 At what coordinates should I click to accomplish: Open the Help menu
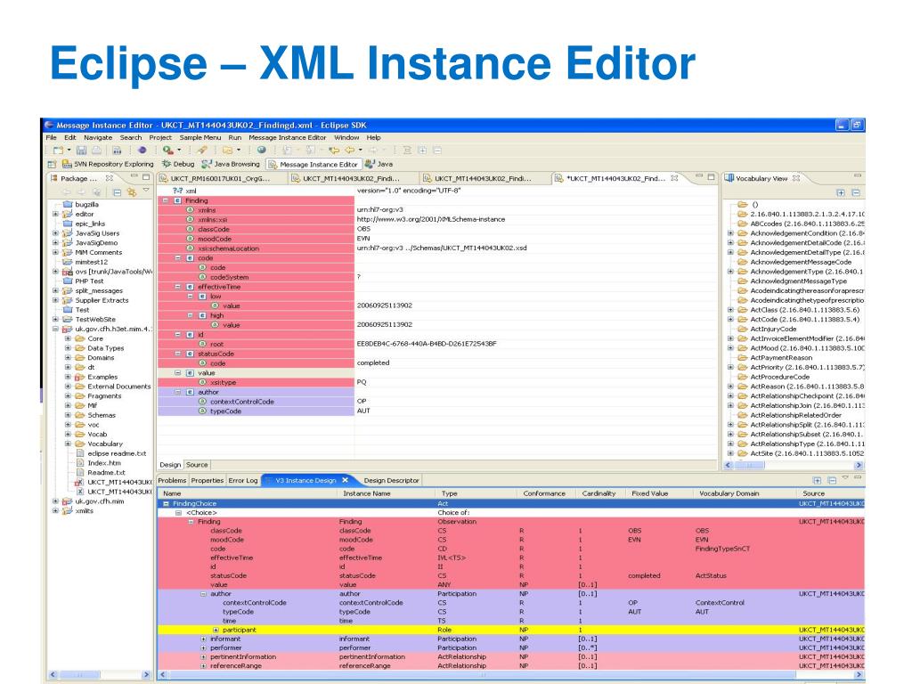[373, 138]
